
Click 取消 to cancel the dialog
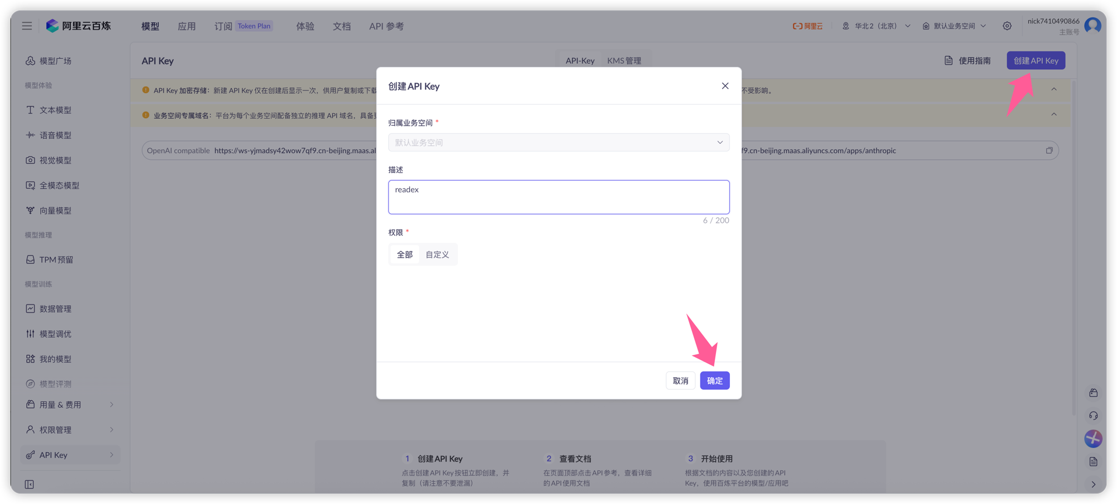pyautogui.click(x=680, y=381)
